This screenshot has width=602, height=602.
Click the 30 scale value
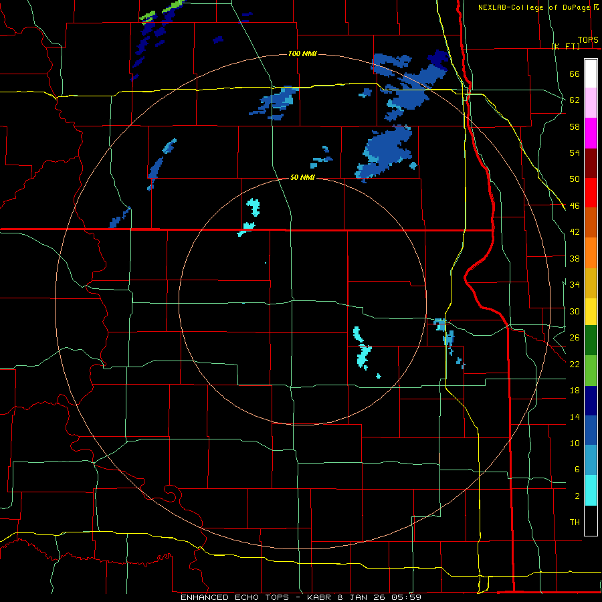pyautogui.click(x=575, y=311)
